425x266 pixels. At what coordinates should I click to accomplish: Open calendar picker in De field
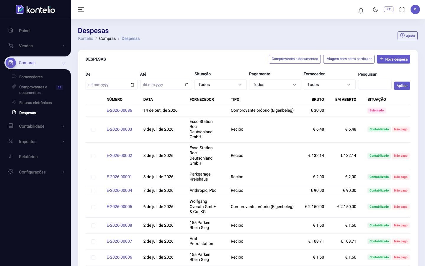coord(132,85)
